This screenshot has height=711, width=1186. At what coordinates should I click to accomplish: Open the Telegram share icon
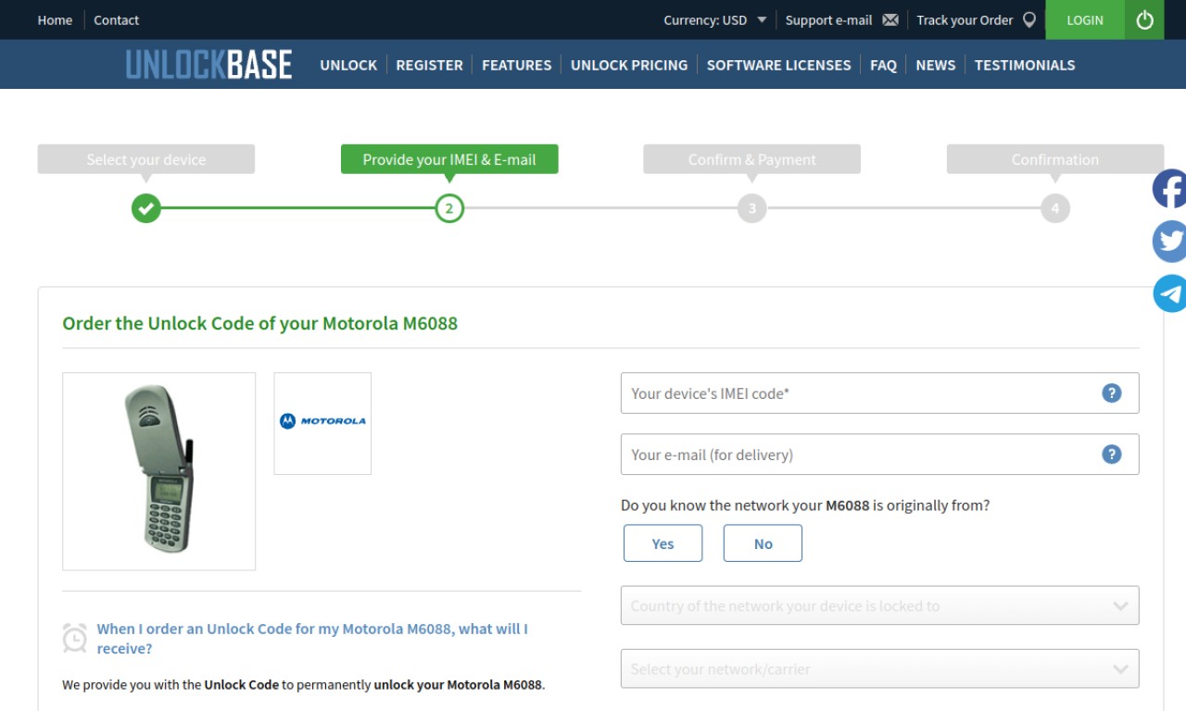click(x=1169, y=293)
